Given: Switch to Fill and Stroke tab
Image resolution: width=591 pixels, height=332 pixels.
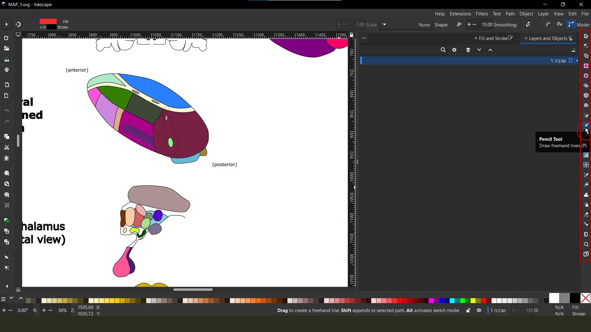Looking at the screenshot, I should pos(493,38).
